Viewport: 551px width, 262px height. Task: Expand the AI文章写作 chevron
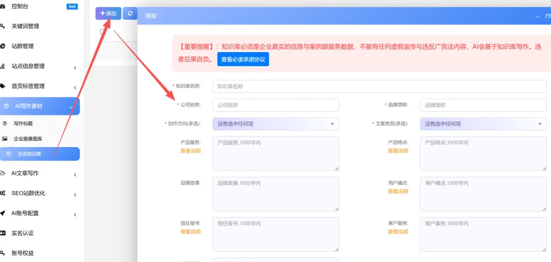click(75, 175)
